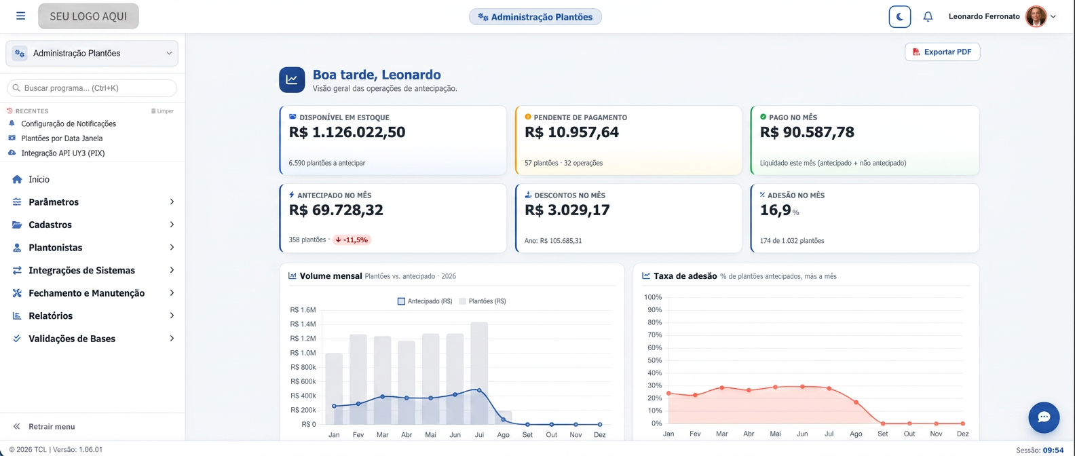Expand the Plantonistas menu section
Image resolution: width=1075 pixels, height=456 pixels.
pos(92,248)
